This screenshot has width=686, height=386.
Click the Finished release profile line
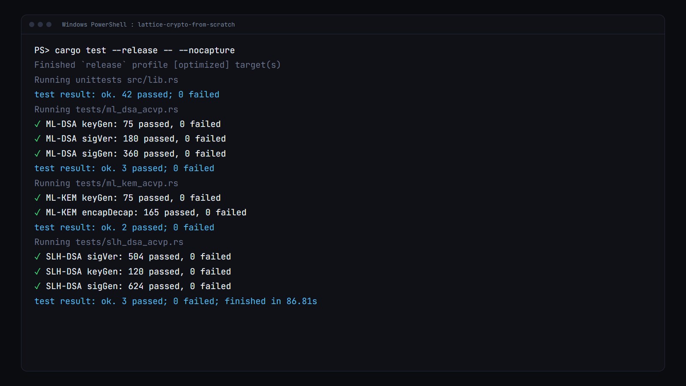(x=157, y=65)
